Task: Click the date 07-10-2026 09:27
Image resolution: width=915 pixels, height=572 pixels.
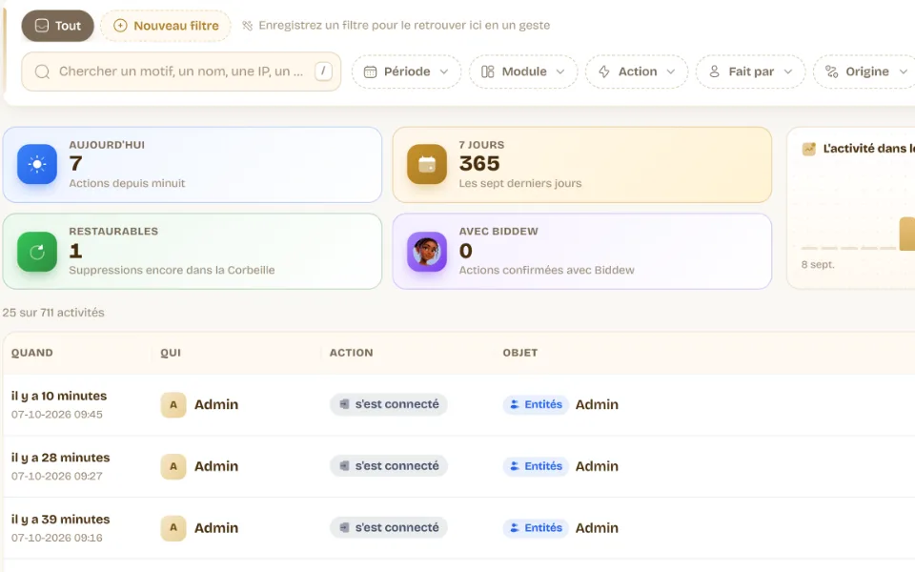Action: coord(56,477)
